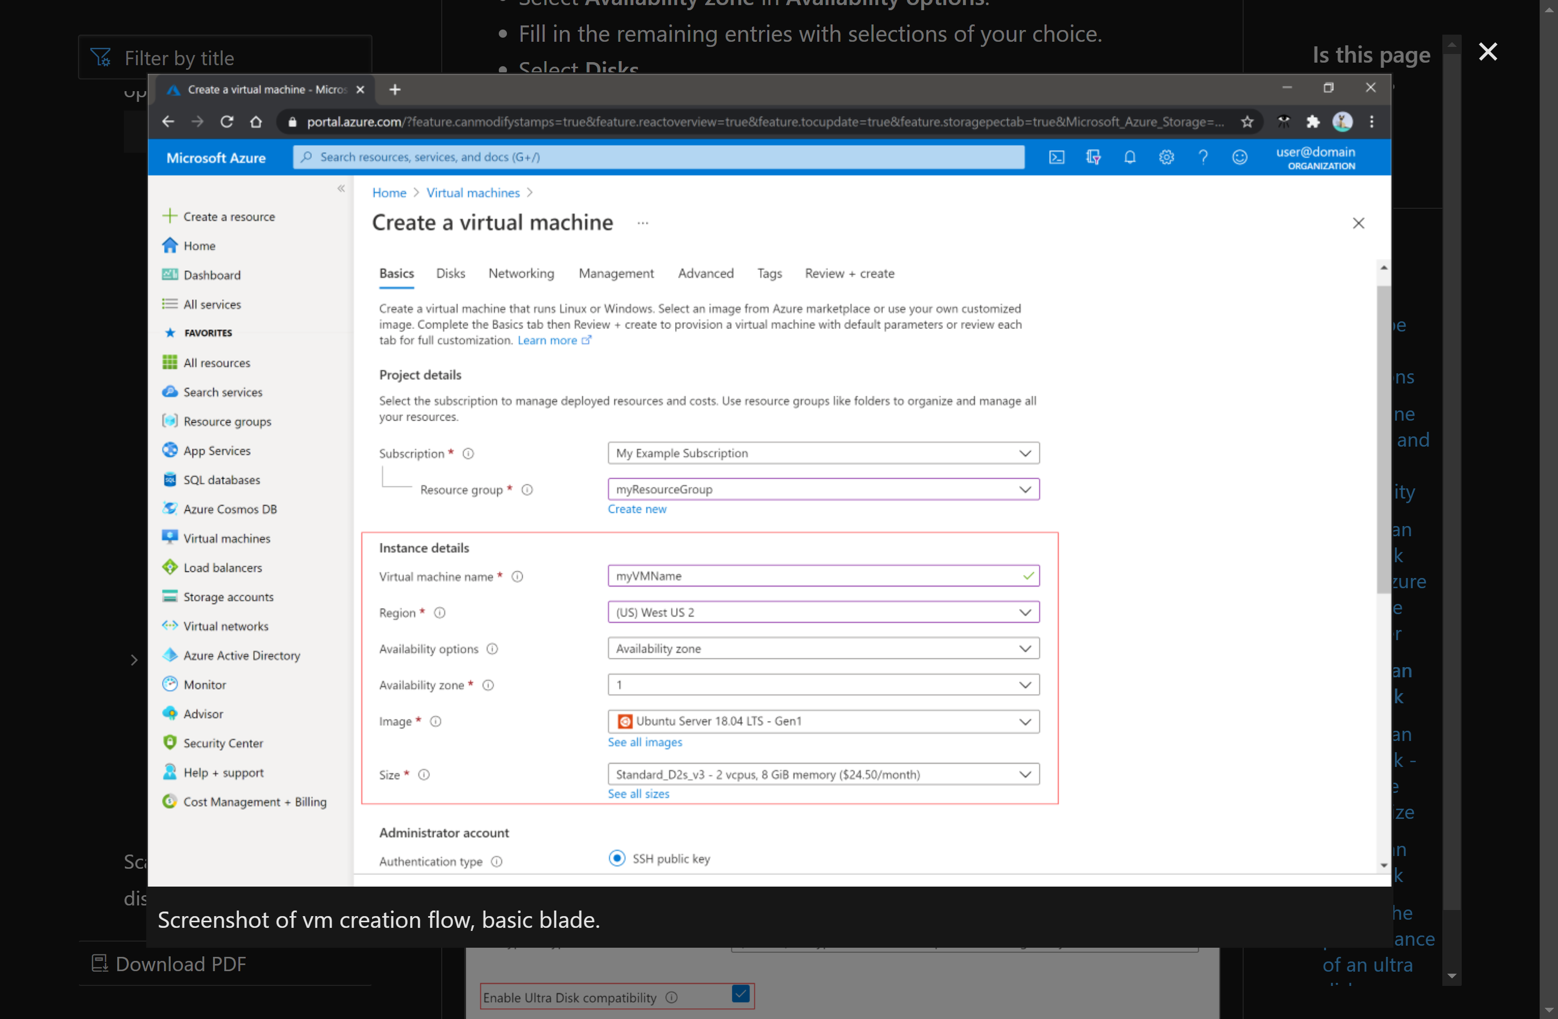Open the Review + create tab

click(x=849, y=273)
